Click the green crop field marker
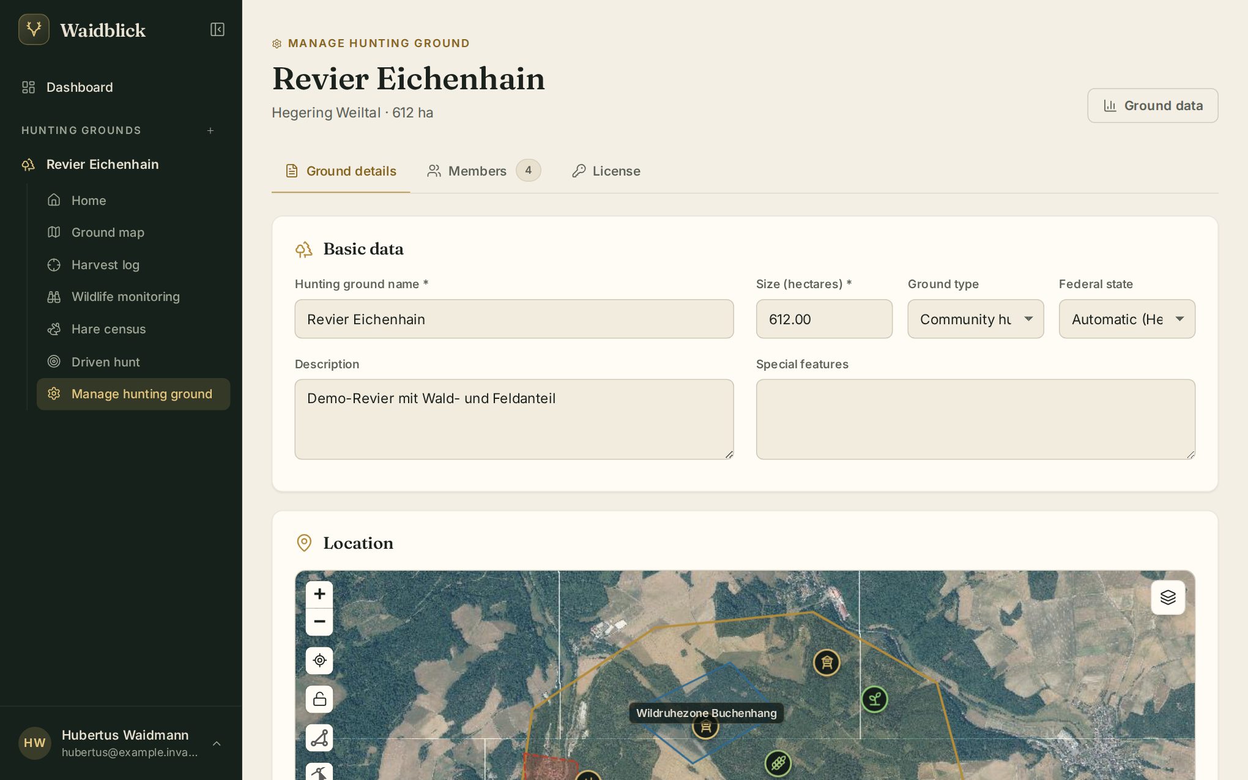Image resolution: width=1248 pixels, height=780 pixels. [778, 763]
